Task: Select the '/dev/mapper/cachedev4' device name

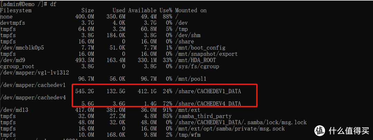Action: (33, 97)
